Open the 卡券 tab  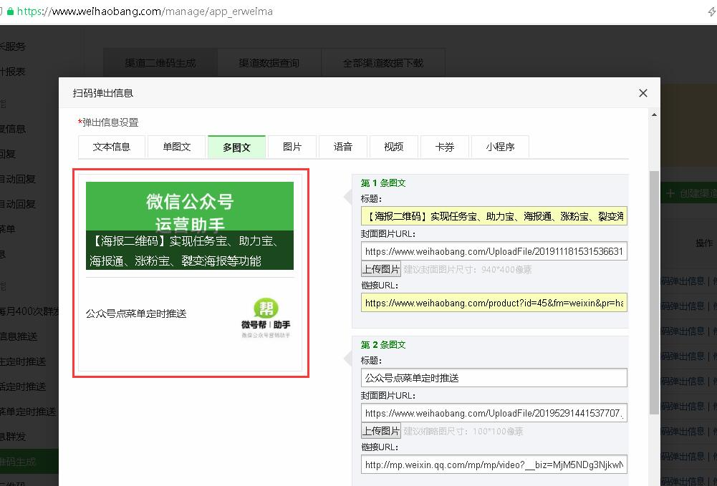click(445, 147)
